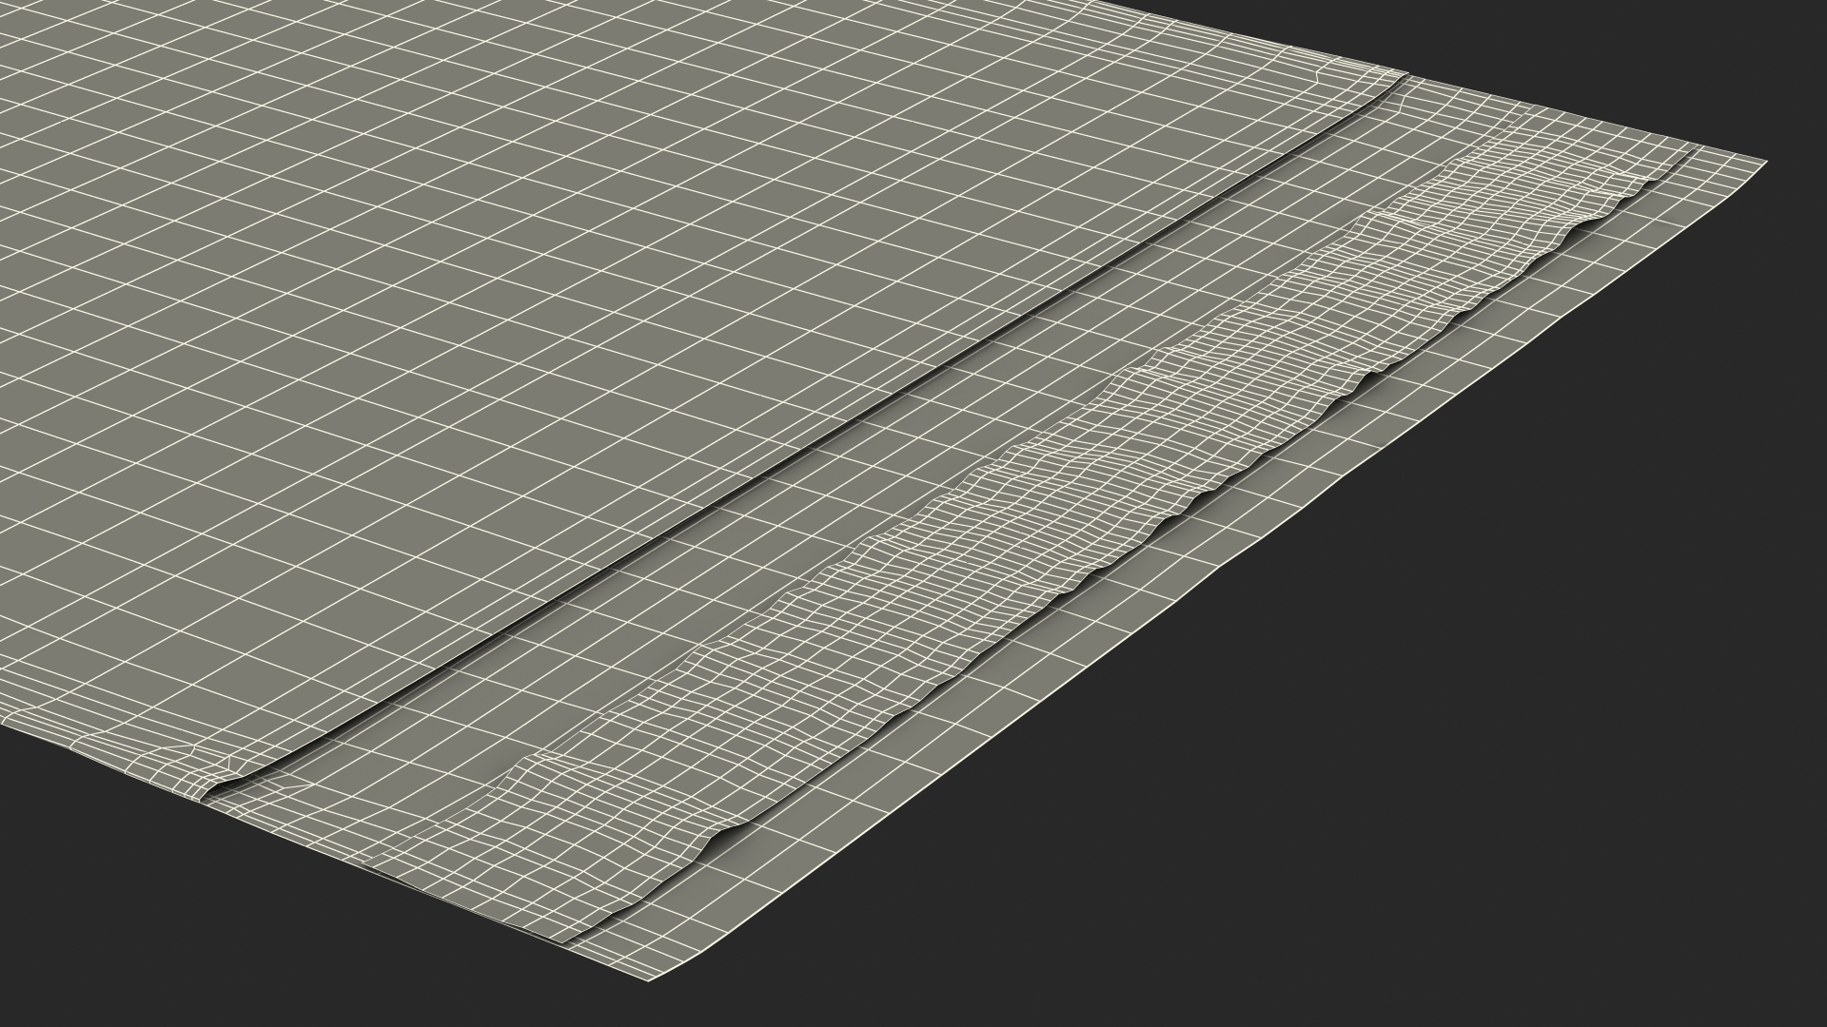Click the bottom corner tip of the mesh
This screenshot has width=1827, height=1027.
[x=650, y=979]
